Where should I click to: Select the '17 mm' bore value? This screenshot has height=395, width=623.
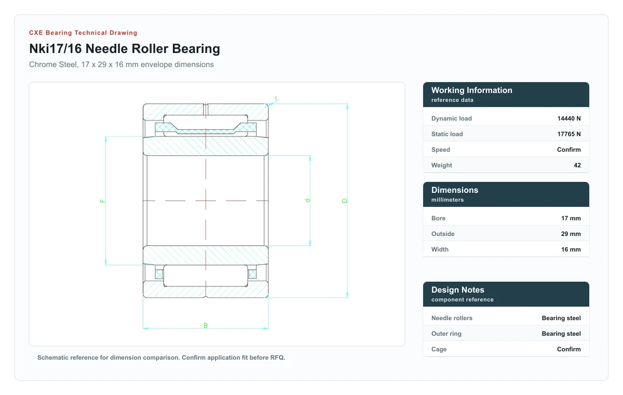pyautogui.click(x=571, y=218)
